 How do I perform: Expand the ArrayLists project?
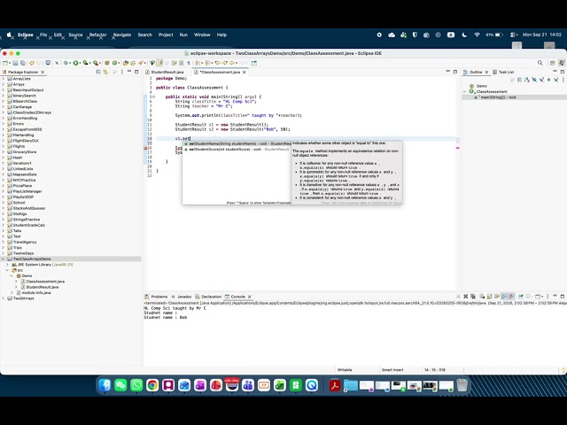[4, 79]
